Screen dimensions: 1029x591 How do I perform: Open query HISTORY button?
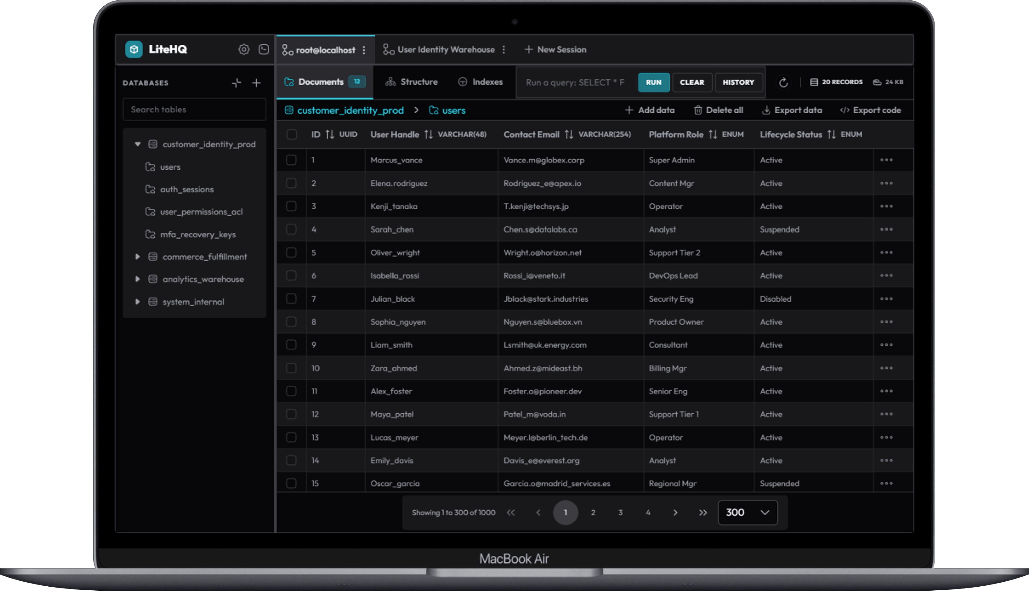coord(738,82)
